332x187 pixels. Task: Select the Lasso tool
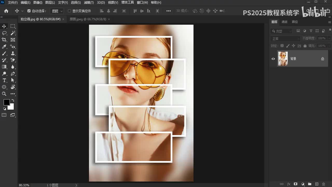tap(4, 33)
